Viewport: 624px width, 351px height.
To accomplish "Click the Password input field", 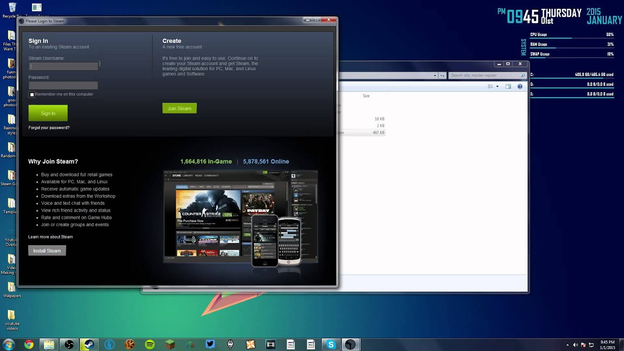I will click(x=63, y=85).
